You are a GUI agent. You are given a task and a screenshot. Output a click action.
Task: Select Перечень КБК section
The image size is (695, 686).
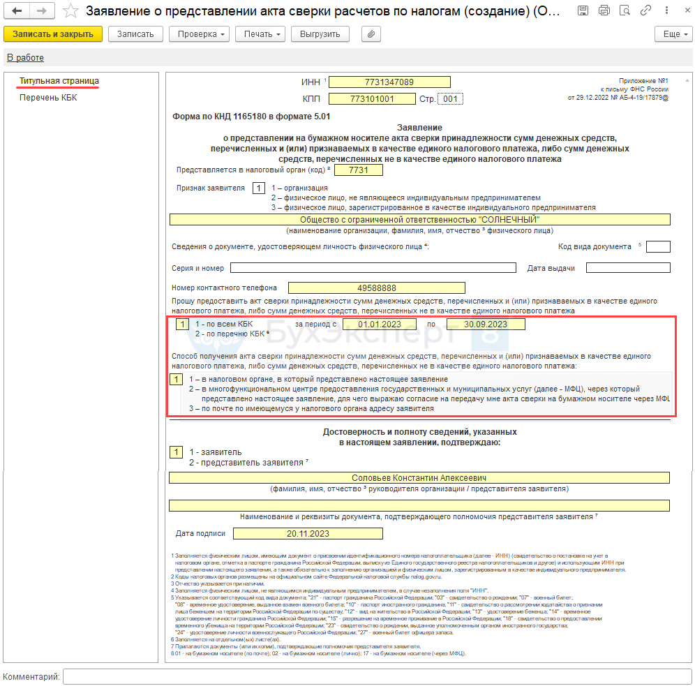click(x=48, y=98)
